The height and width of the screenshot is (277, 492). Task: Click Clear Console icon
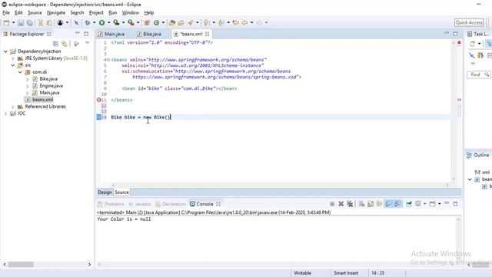tap(361, 204)
